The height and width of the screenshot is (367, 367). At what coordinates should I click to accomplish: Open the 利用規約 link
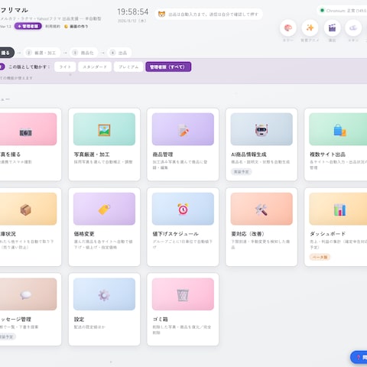click(53, 26)
